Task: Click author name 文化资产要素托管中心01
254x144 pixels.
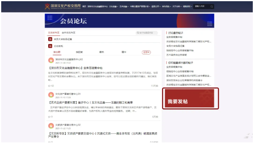Action: click(68, 94)
